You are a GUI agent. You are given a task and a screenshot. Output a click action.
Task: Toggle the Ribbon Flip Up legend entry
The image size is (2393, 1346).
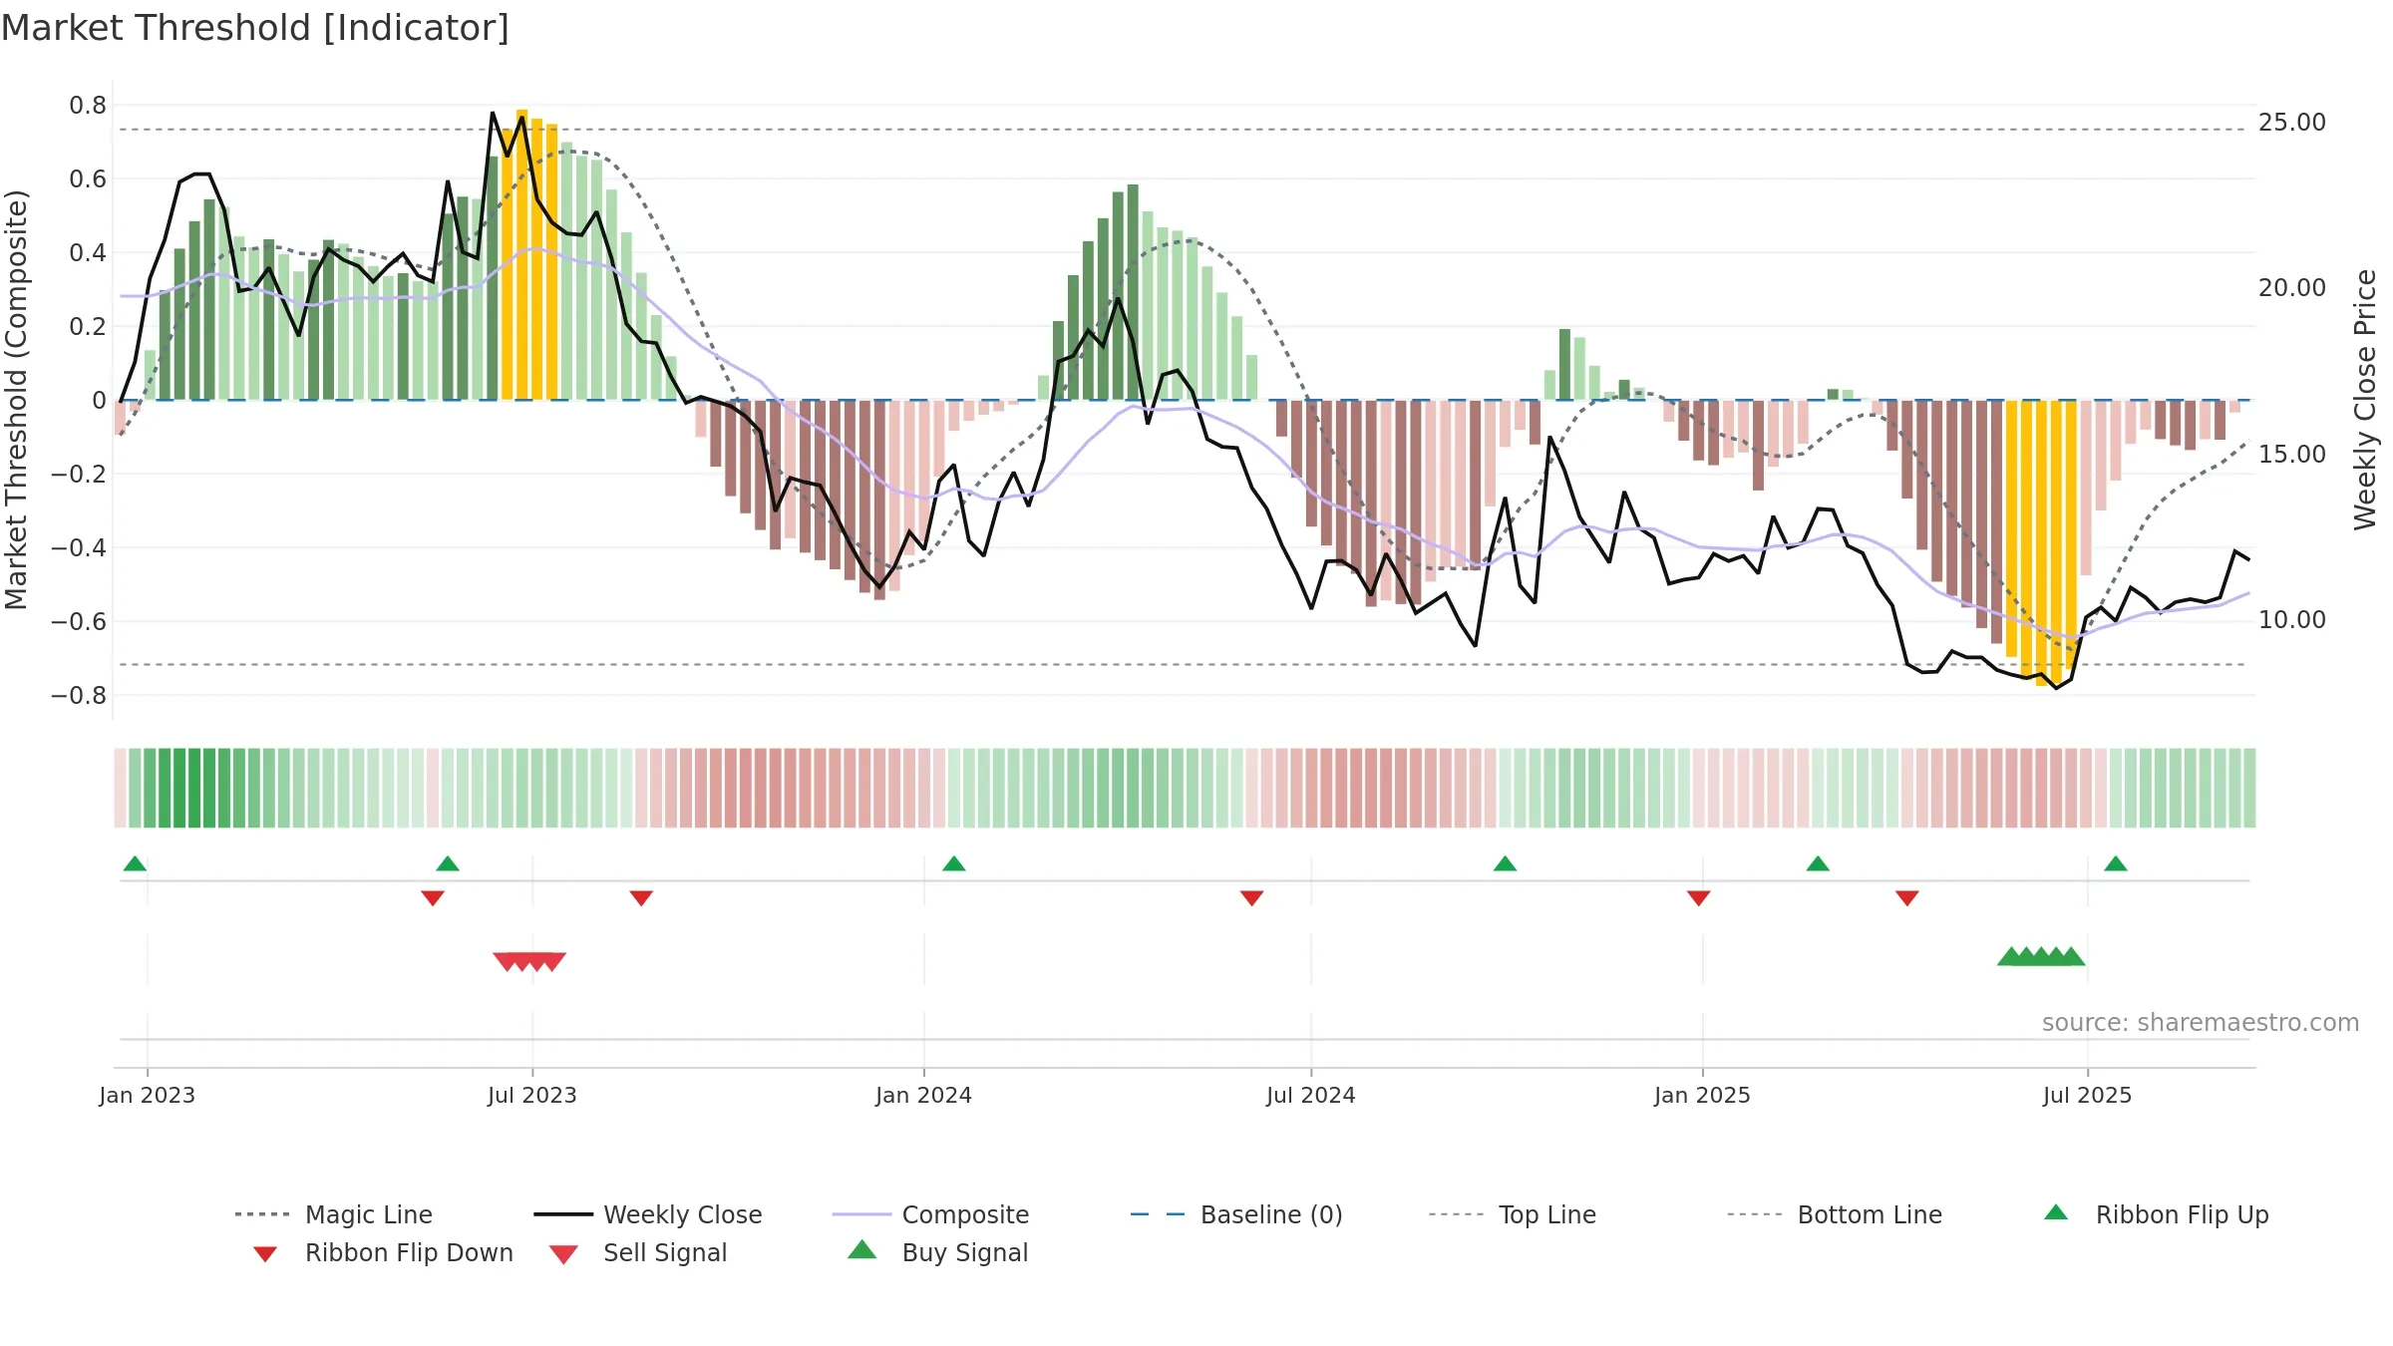[2156, 1214]
